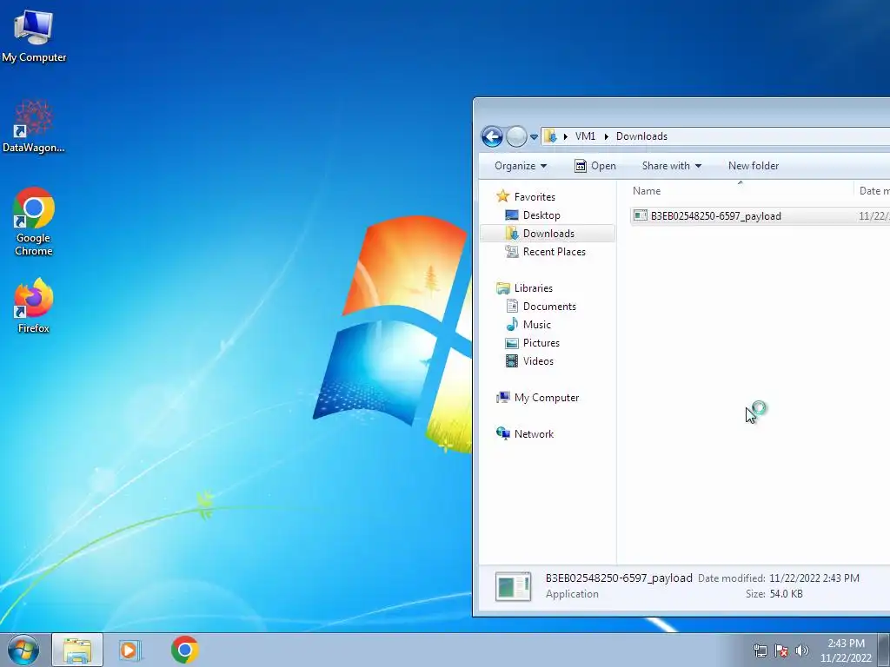Screen dimensions: 890x667
Task: Open the Organize menu
Action: tap(521, 166)
